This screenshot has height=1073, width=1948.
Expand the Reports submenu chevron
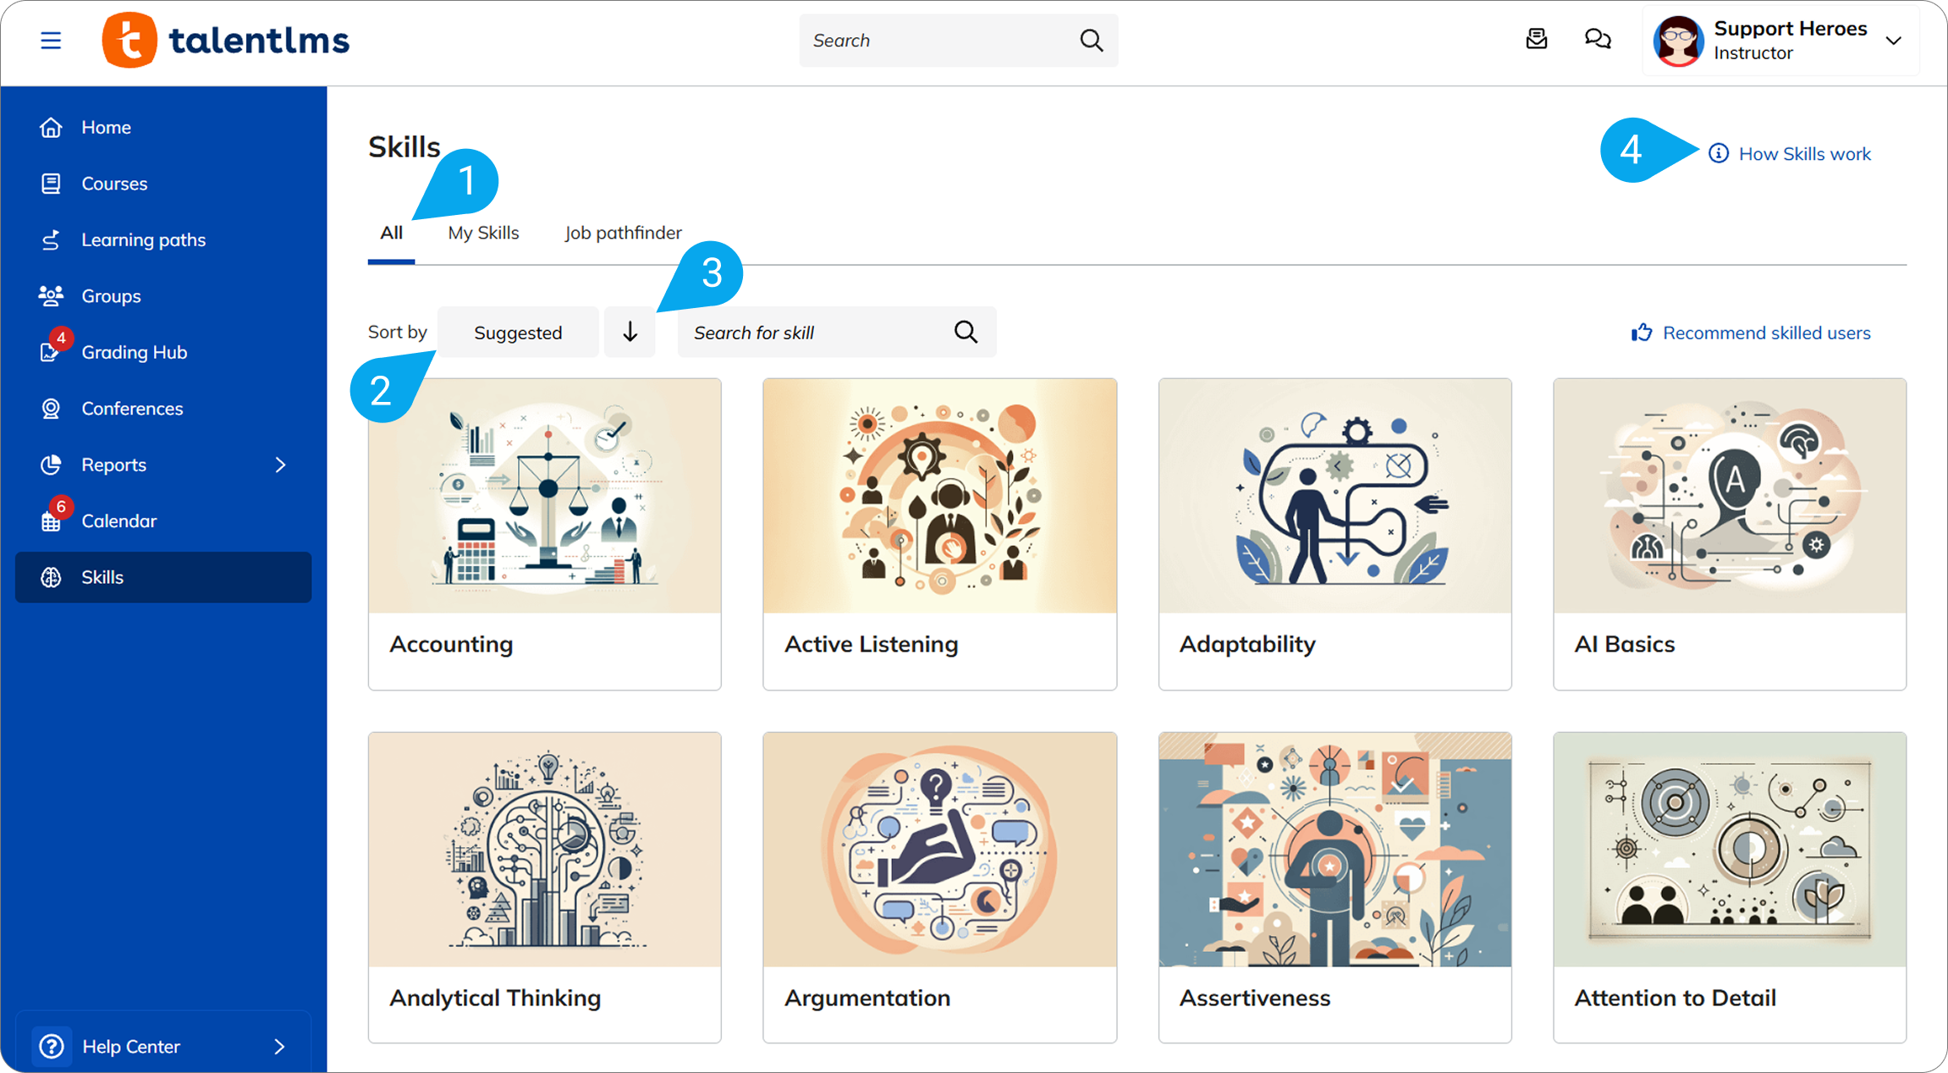[x=280, y=465]
